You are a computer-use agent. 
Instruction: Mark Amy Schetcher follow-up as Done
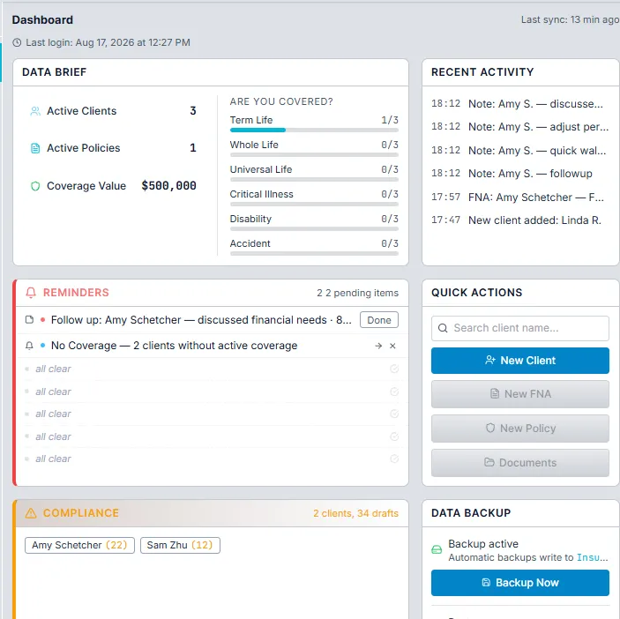point(379,320)
